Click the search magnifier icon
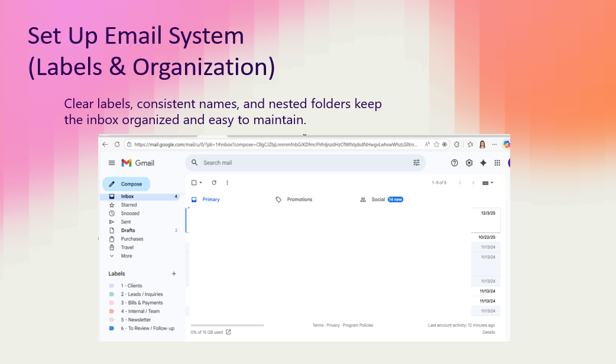This screenshot has width=616, height=364. click(194, 162)
